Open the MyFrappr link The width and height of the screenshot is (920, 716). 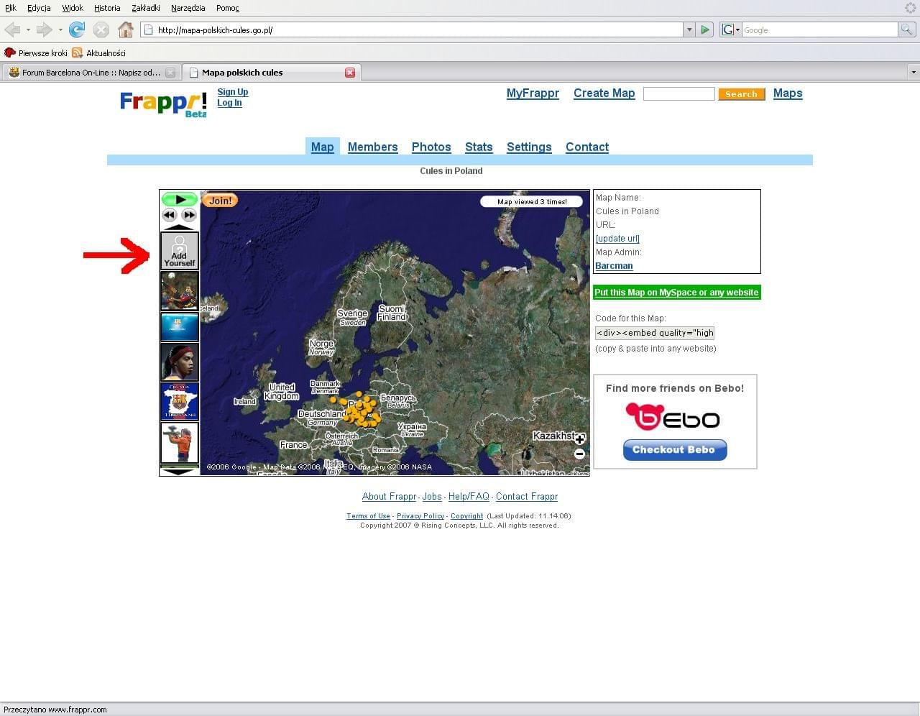point(533,93)
